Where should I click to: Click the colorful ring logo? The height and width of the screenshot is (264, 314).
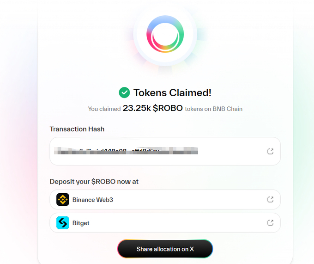click(x=165, y=34)
